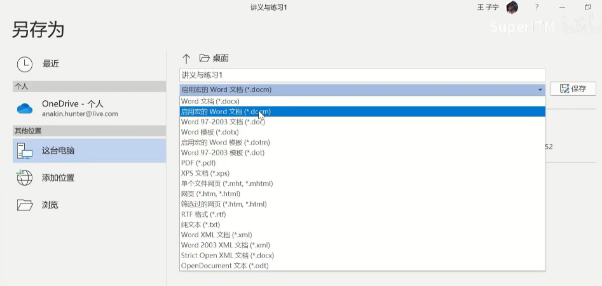Click the save disk icon on 保存
The height and width of the screenshot is (286, 602).
pyautogui.click(x=564, y=89)
